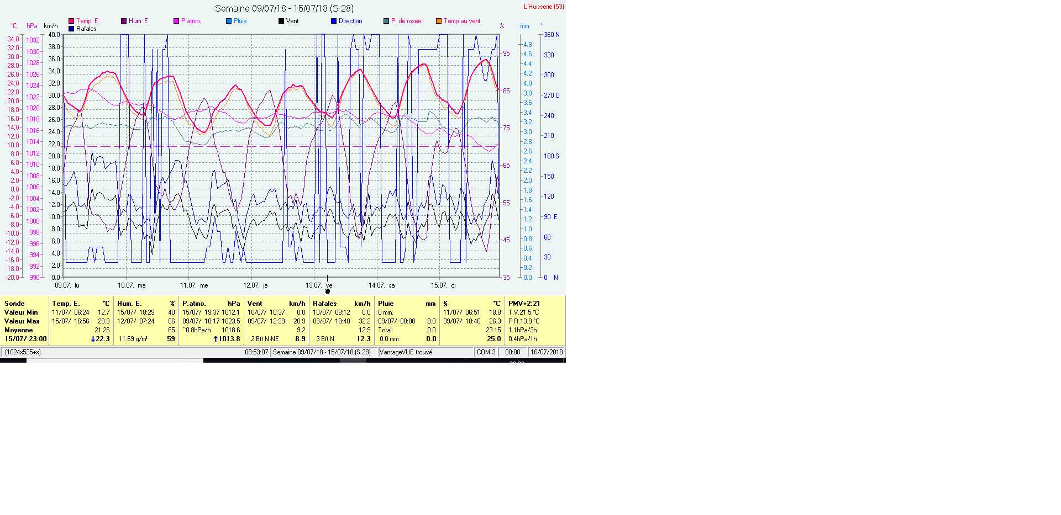This screenshot has width=1061, height=515.
Task: Click the '14.07. sa' date label
Action: (x=382, y=285)
